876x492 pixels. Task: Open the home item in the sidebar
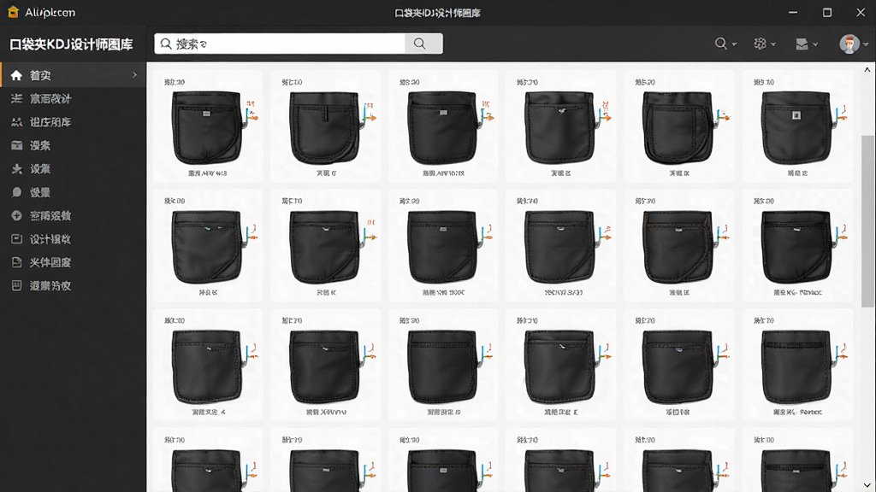tap(73, 75)
